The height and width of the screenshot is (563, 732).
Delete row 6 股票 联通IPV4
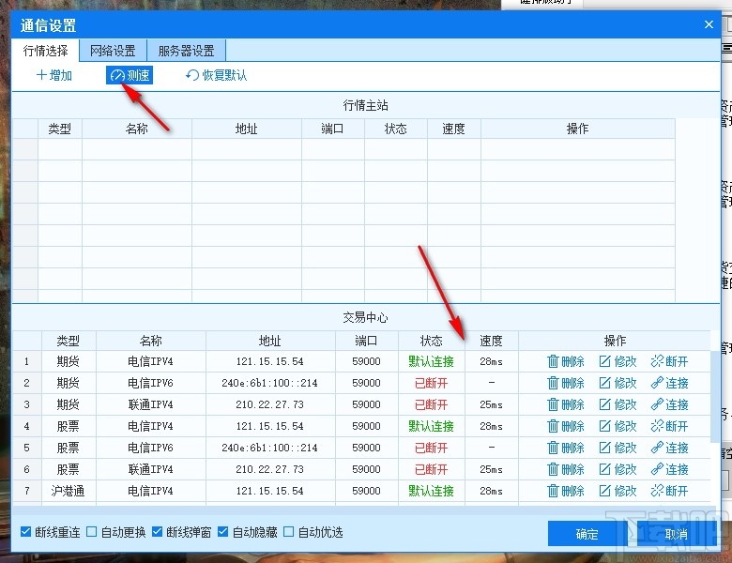coord(565,469)
